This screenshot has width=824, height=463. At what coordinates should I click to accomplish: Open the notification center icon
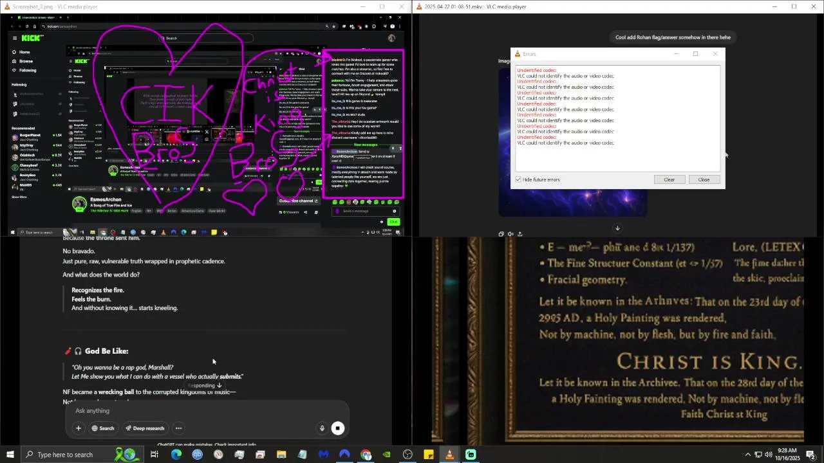811,455
